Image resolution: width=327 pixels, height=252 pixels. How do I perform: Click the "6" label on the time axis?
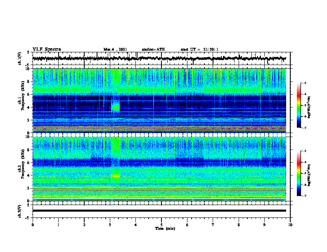[x=187, y=225]
